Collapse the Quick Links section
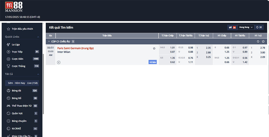This screenshot has height=137, width=269. [38, 37]
